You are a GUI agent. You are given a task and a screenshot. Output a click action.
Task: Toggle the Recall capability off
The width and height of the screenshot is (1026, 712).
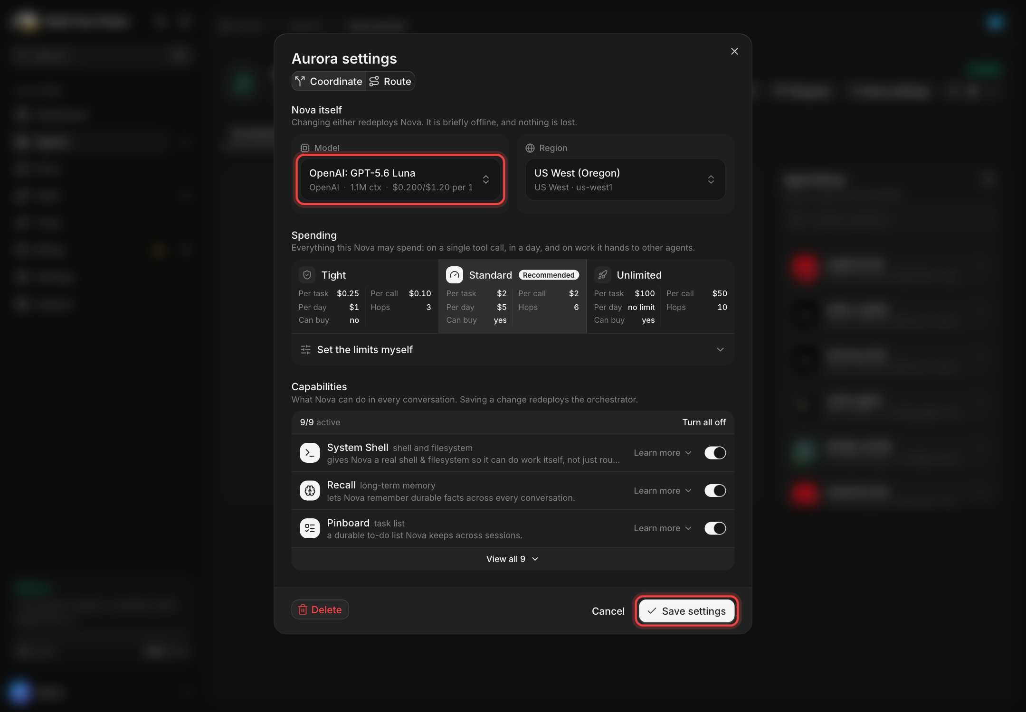(715, 491)
